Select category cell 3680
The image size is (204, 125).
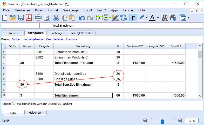click(x=44, y=79)
